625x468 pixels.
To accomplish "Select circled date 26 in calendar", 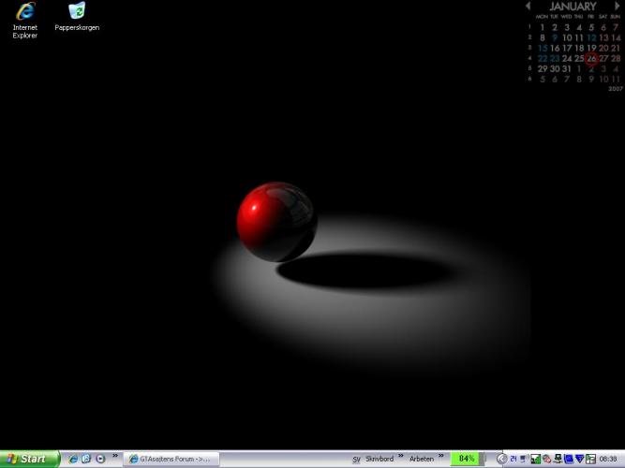I will [x=591, y=58].
